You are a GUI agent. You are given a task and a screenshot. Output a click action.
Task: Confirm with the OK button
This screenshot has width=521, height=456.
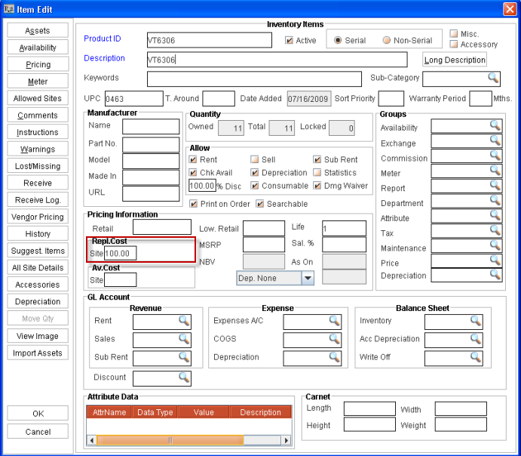38,414
